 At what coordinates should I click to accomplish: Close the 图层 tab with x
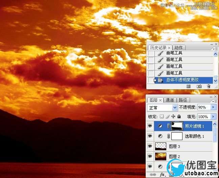click(160, 100)
